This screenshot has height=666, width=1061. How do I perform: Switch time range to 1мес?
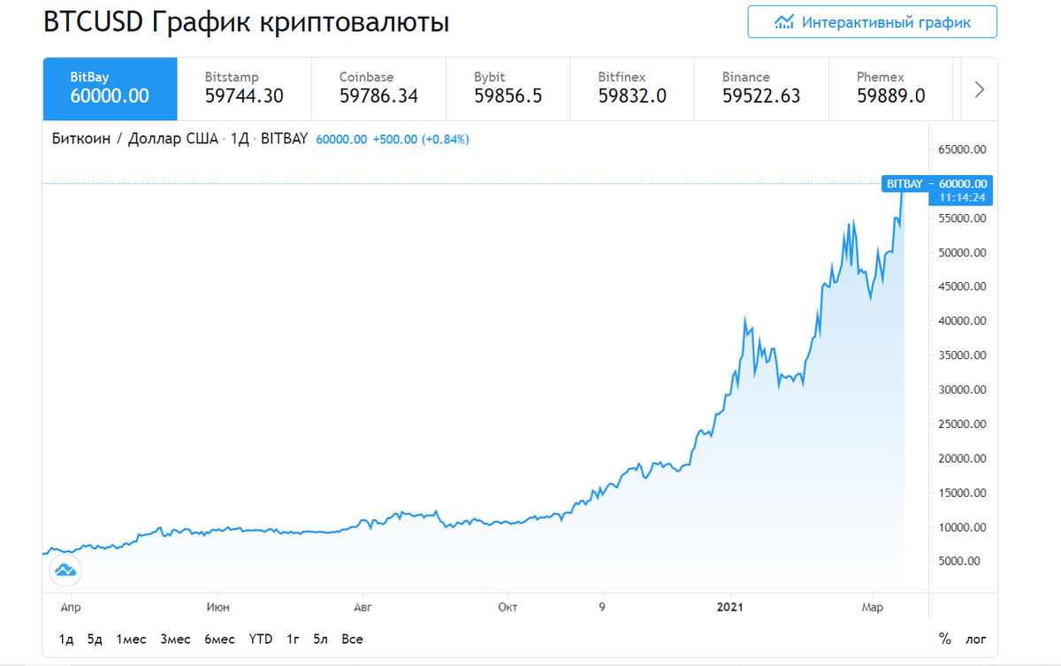click(x=131, y=638)
